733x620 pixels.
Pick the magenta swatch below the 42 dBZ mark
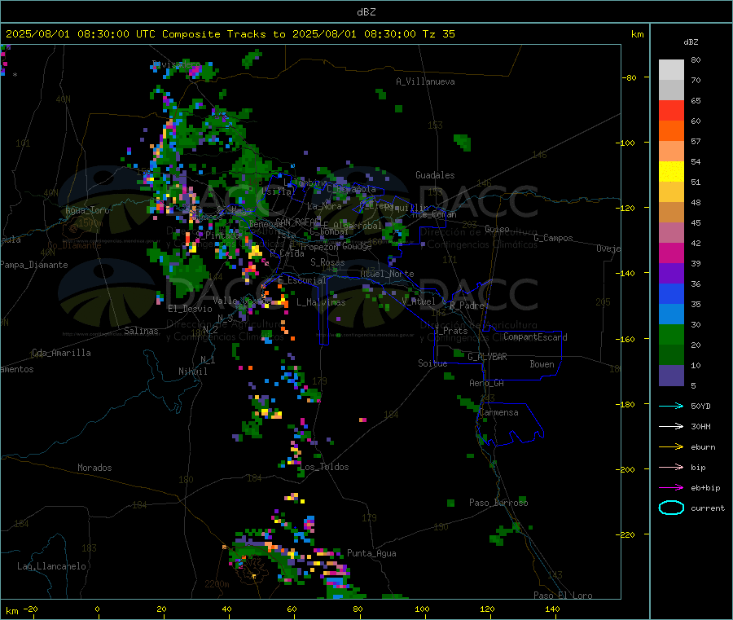pyautogui.click(x=671, y=253)
